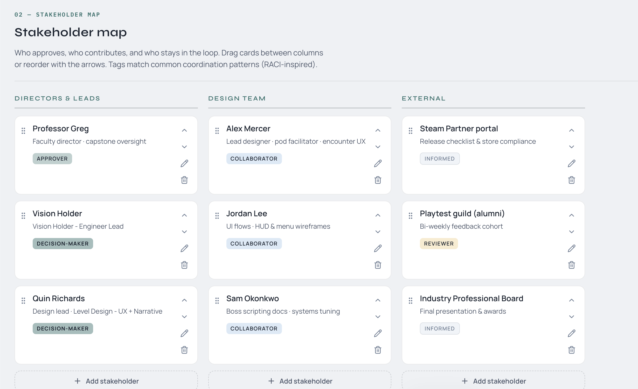Edit the Steam Partner portal card
The width and height of the screenshot is (638, 389).
coord(571,163)
